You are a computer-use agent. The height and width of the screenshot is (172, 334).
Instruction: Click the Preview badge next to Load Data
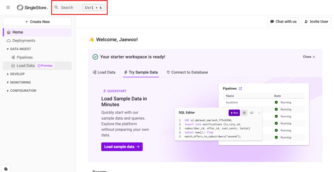click(x=45, y=66)
